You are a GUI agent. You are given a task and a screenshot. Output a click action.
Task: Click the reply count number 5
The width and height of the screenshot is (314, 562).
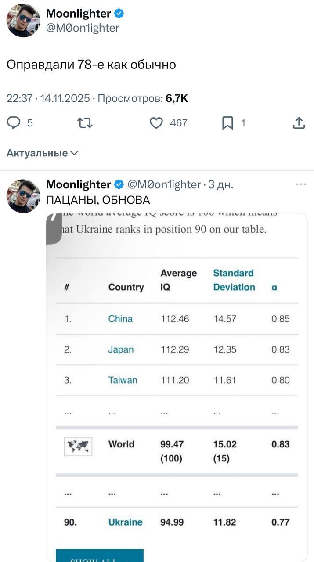coord(29,123)
